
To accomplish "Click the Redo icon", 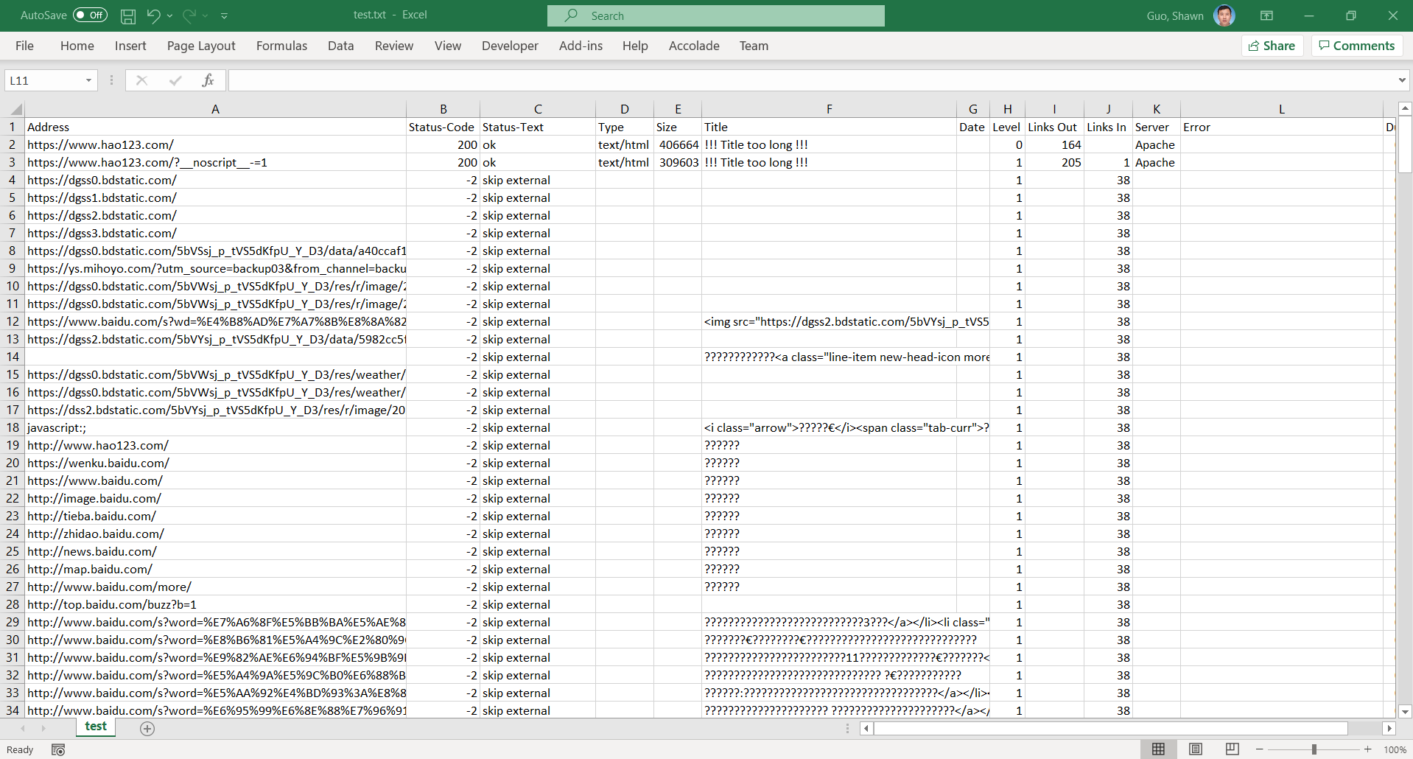I will [189, 15].
